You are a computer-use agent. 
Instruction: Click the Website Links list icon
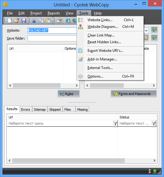[80, 20]
